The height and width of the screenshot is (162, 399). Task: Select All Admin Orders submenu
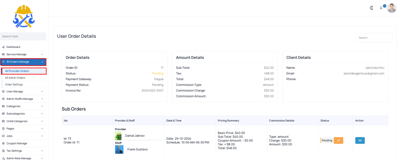click(x=15, y=78)
